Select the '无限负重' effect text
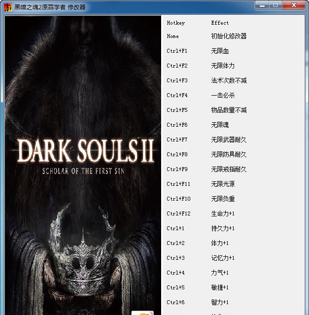The image size is (309, 315). tap(223, 199)
